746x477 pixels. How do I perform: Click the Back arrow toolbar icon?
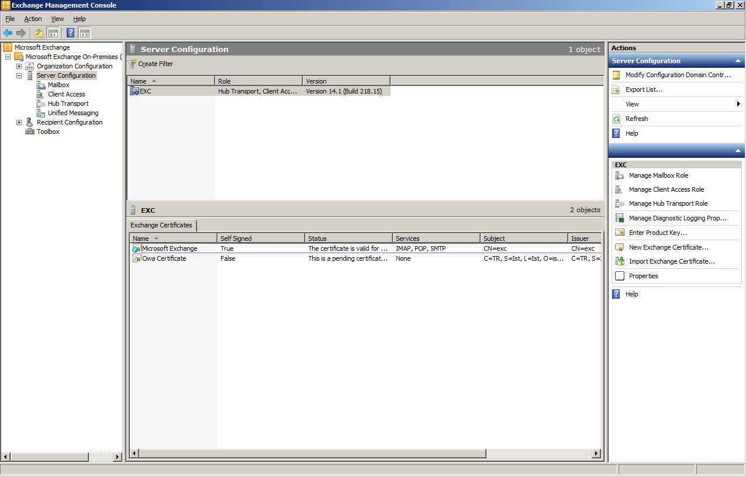[x=8, y=33]
